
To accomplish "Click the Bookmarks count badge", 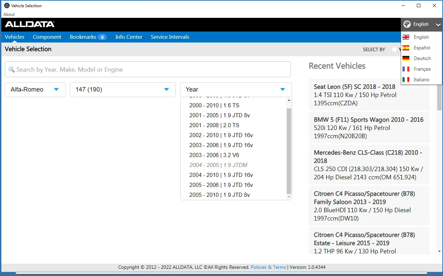I will tap(102, 37).
